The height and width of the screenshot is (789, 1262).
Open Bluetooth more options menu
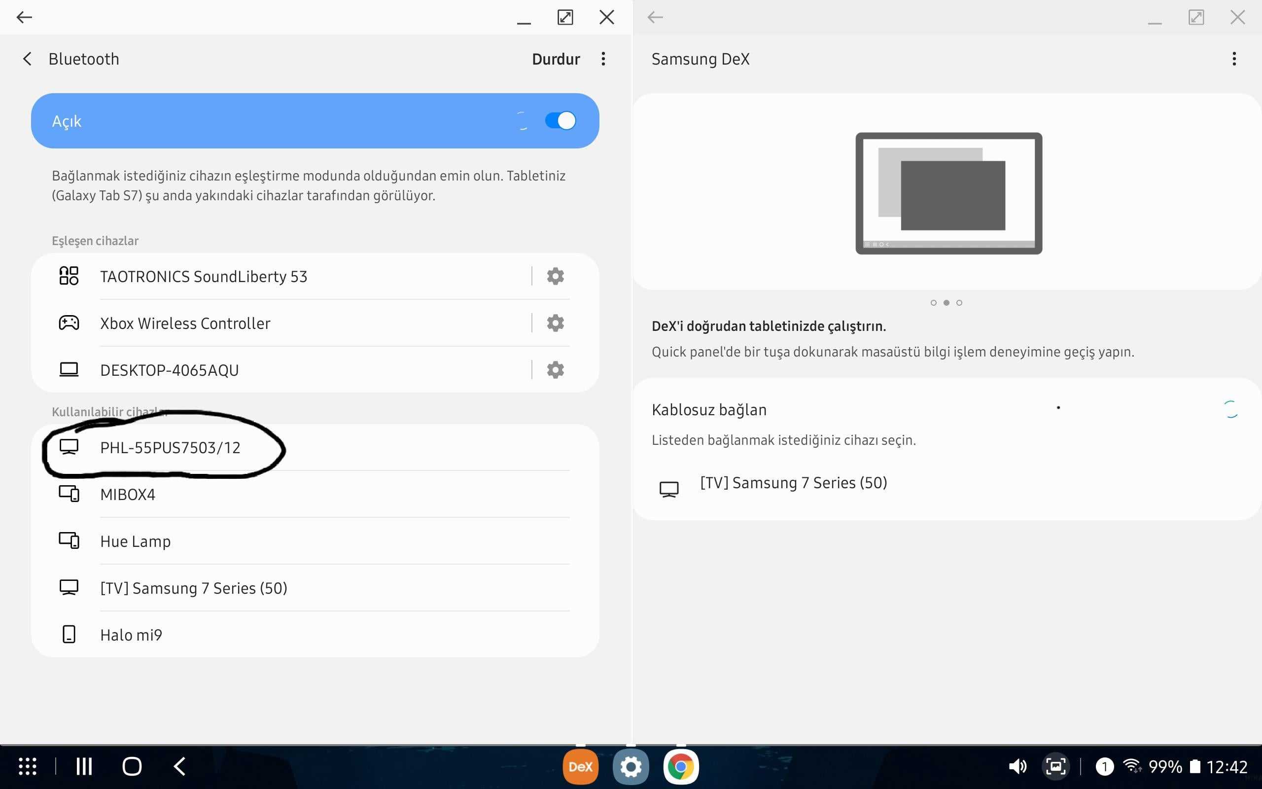click(603, 59)
